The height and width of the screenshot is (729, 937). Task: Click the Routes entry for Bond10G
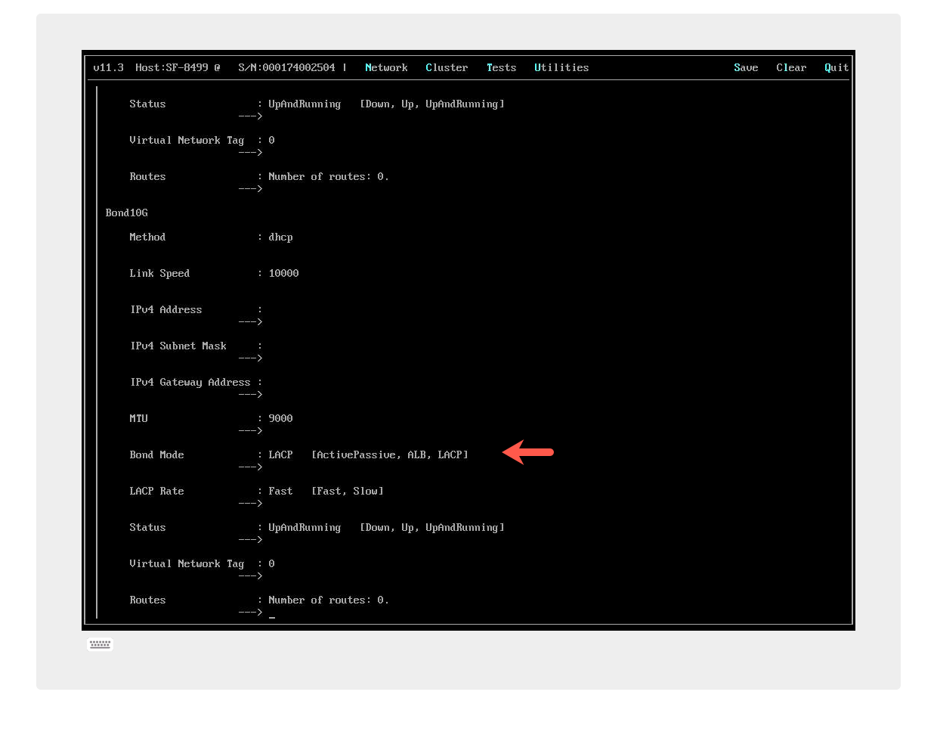coord(329,600)
